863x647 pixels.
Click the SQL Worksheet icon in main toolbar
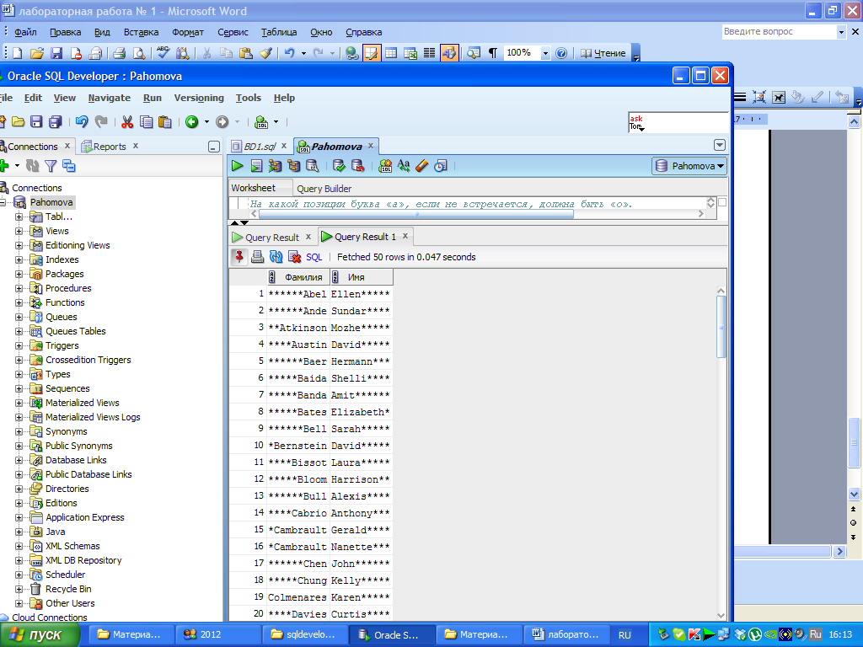(262, 121)
